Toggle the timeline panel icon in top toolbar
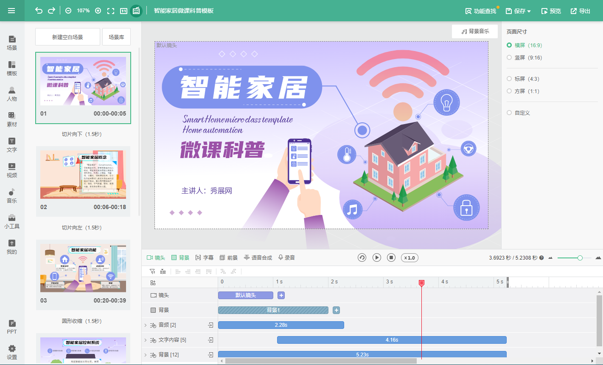The width and height of the screenshot is (603, 365). [136, 11]
